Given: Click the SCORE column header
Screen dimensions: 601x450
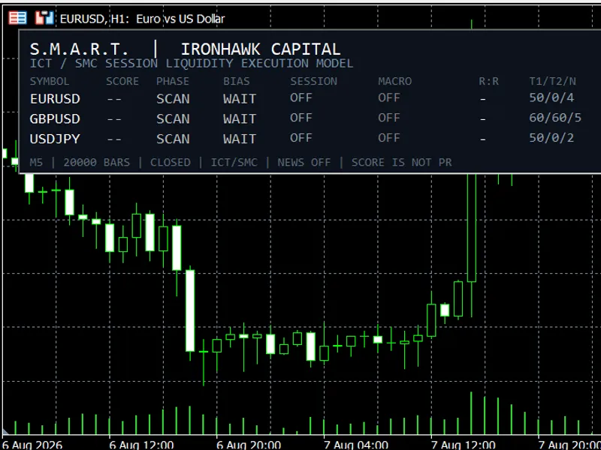Looking at the screenshot, I should [x=122, y=81].
